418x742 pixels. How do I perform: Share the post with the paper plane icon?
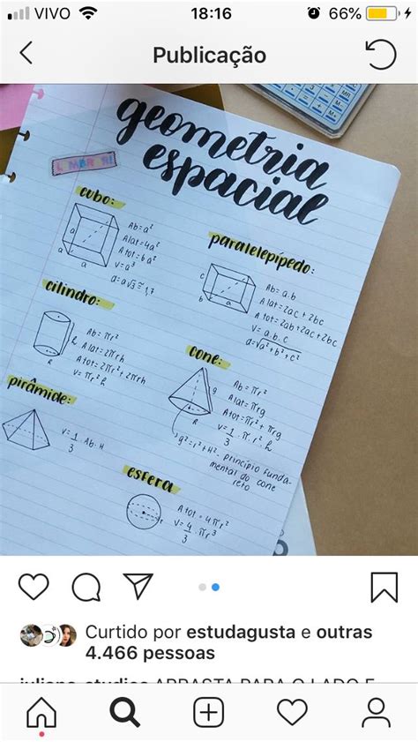(x=138, y=586)
